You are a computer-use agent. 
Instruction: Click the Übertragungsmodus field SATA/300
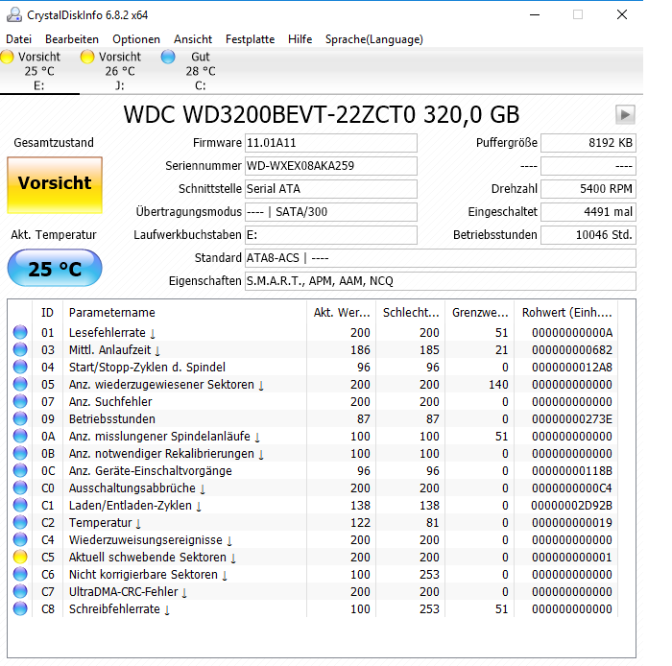click(331, 212)
